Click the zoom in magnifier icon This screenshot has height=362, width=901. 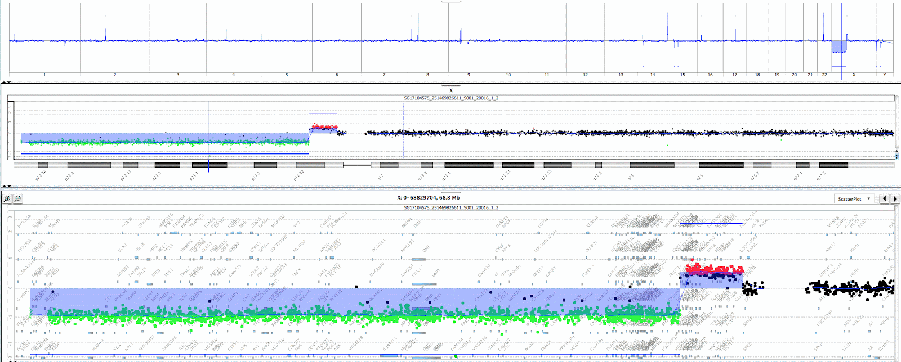[x=7, y=198]
